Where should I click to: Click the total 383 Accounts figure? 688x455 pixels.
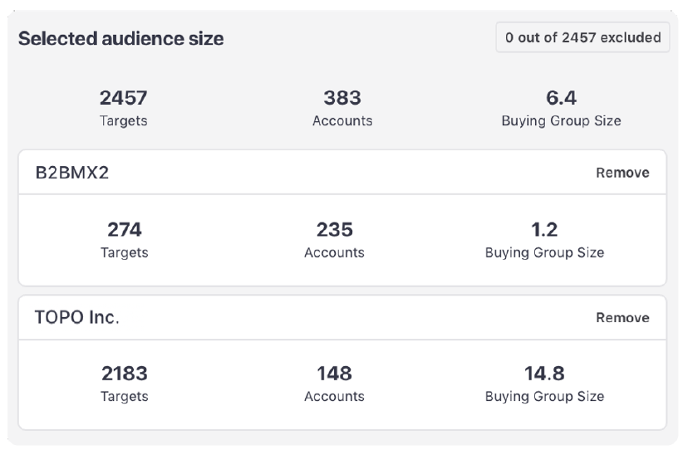342,98
